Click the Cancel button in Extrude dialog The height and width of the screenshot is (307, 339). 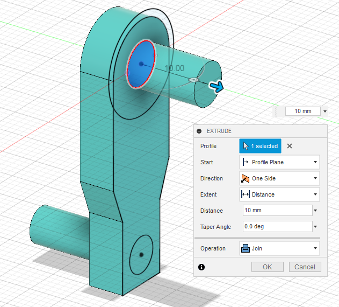[x=305, y=267]
